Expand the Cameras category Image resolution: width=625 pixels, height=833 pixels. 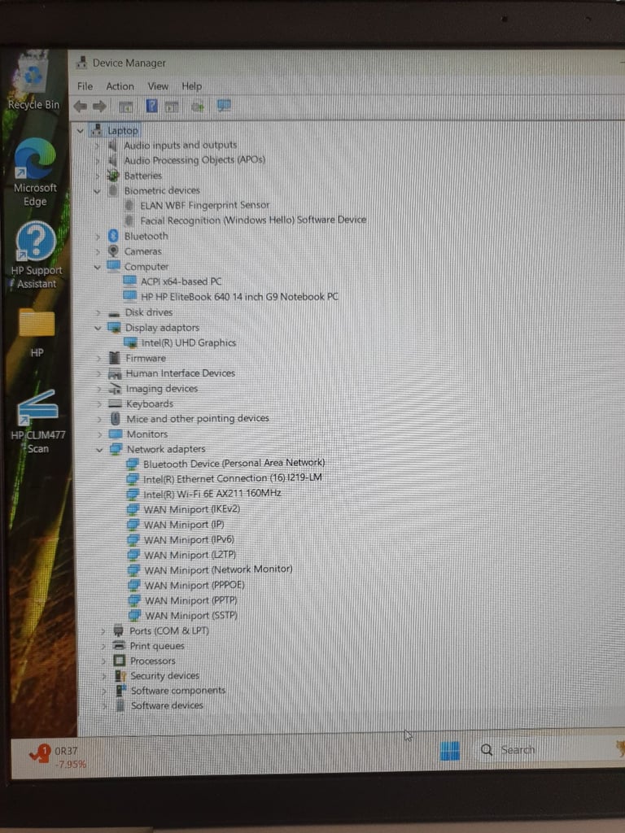[x=98, y=252]
